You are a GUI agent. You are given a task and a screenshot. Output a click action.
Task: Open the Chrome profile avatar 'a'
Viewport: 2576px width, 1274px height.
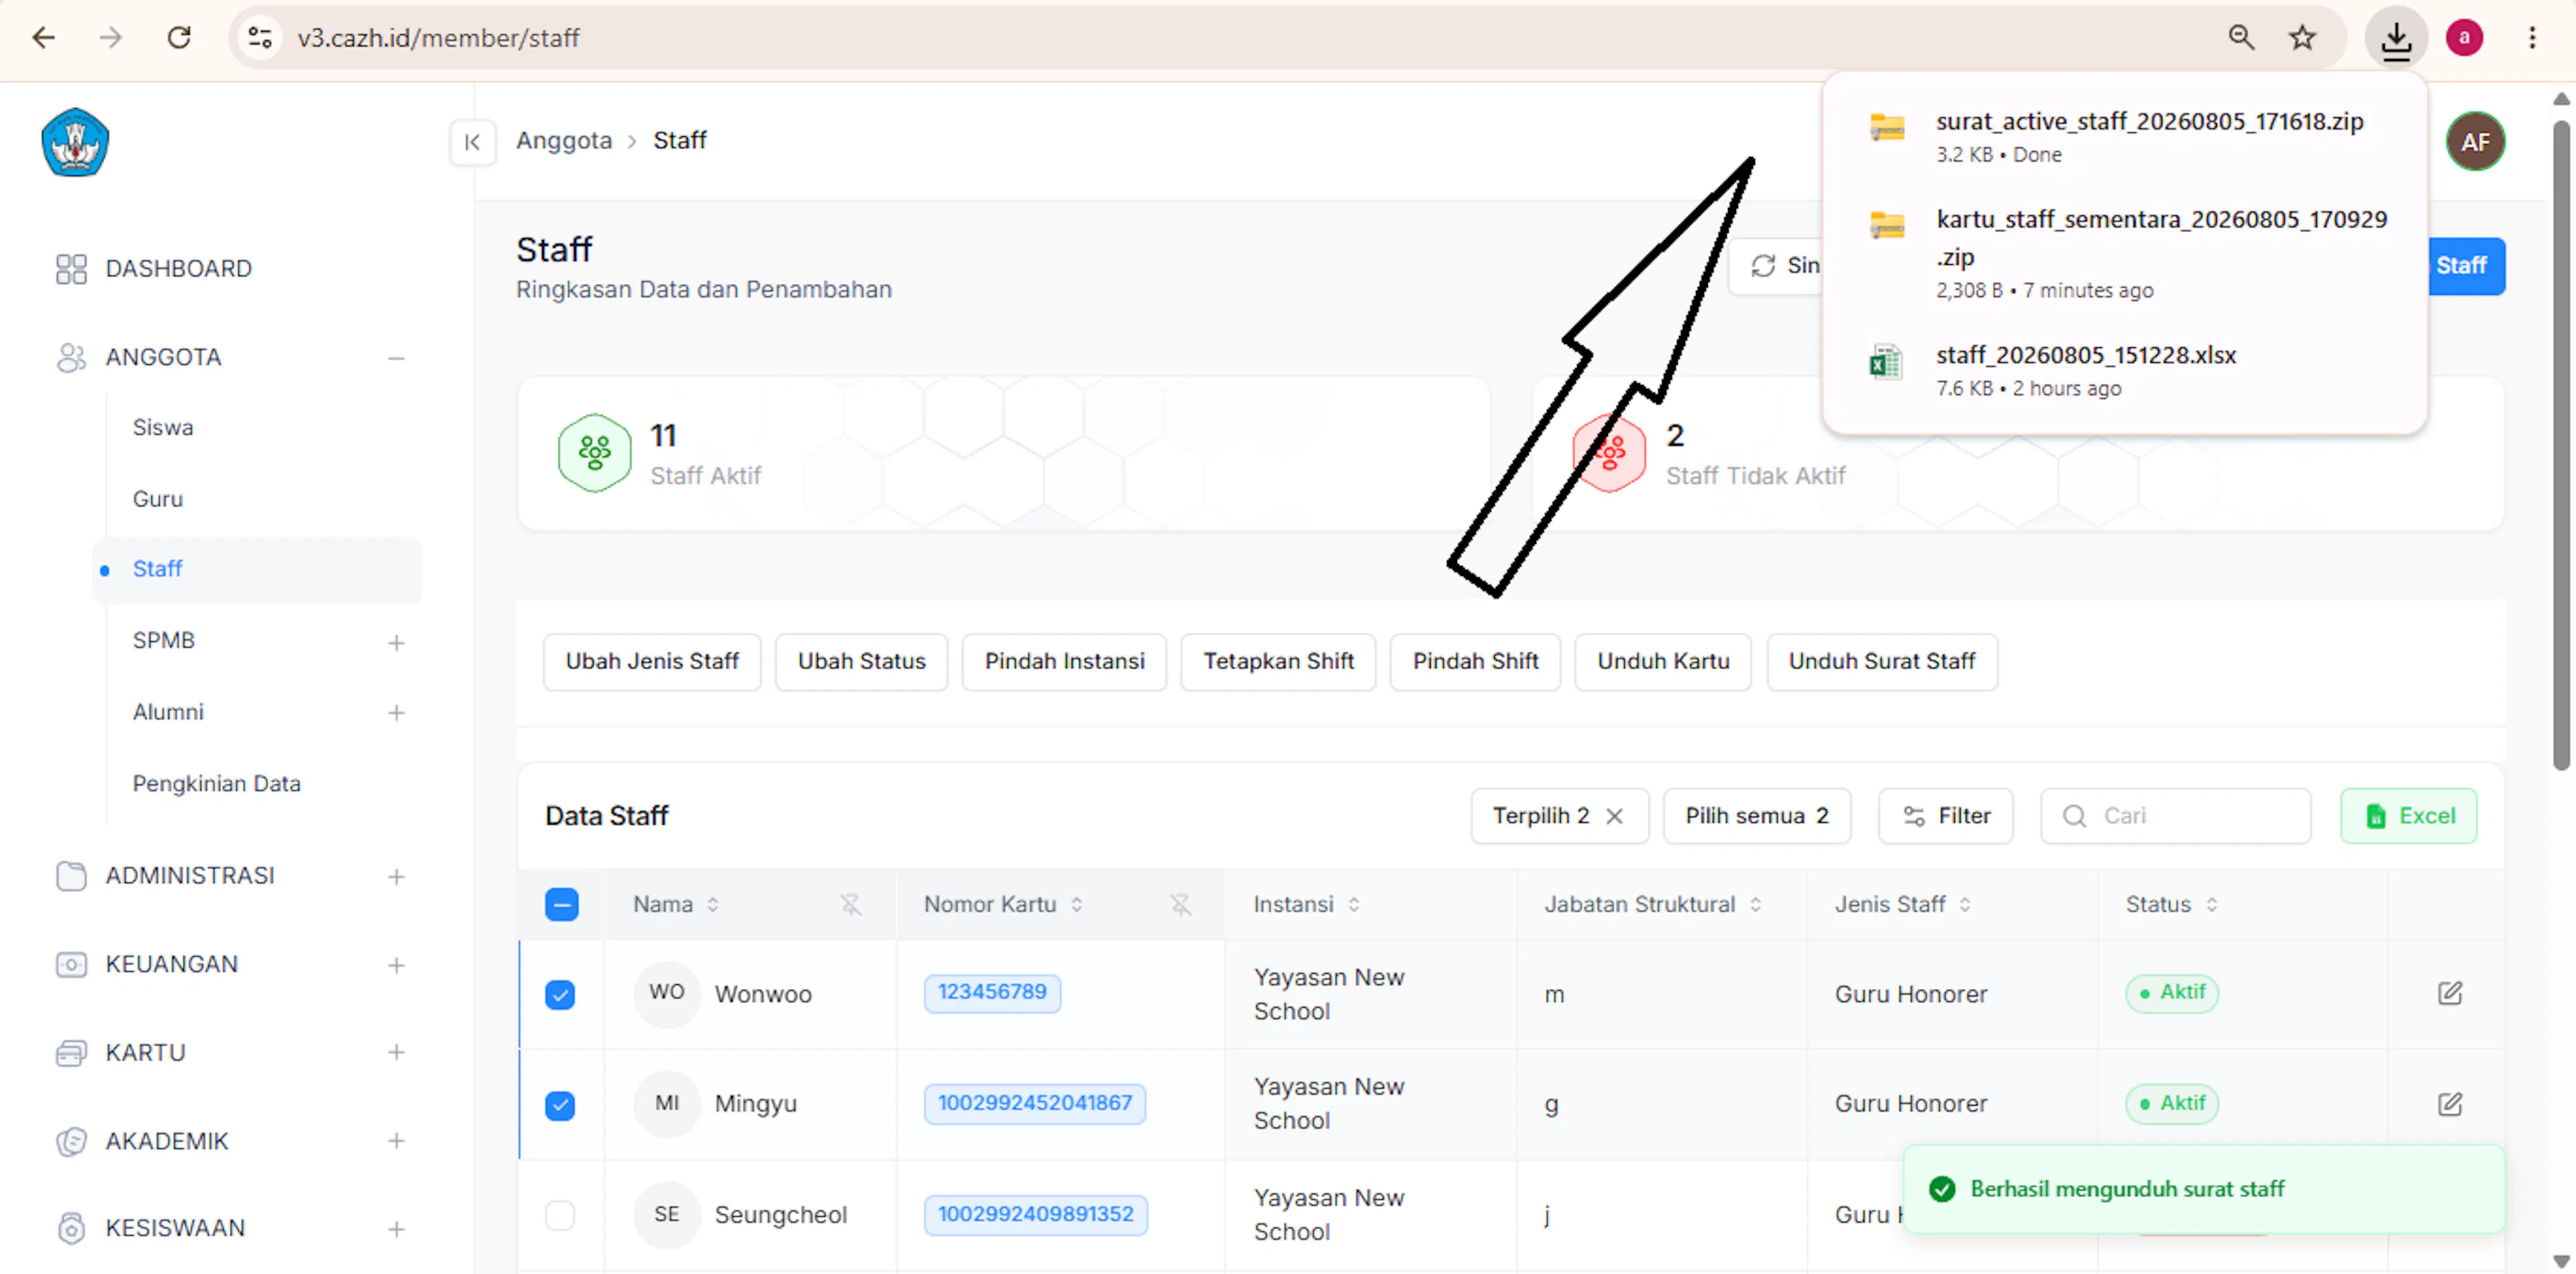click(2464, 38)
